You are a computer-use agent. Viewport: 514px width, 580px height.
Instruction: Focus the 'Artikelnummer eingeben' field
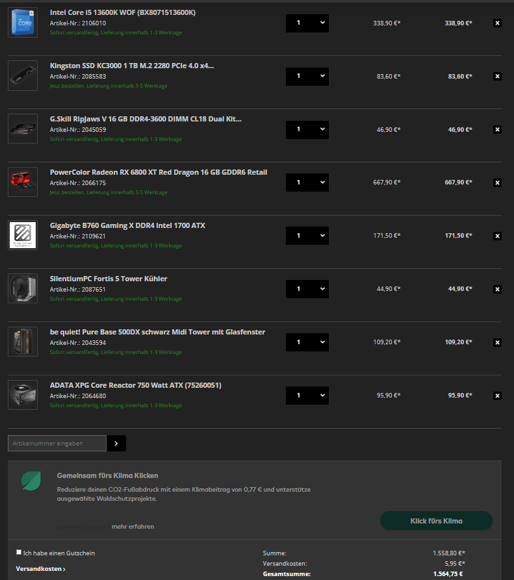[x=57, y=443]
